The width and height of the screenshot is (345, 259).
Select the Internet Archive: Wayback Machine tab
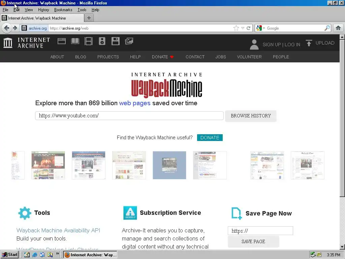(x=42, y=18)
